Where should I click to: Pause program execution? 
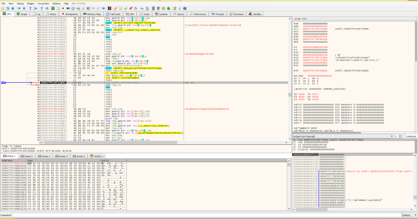point(24,7)
